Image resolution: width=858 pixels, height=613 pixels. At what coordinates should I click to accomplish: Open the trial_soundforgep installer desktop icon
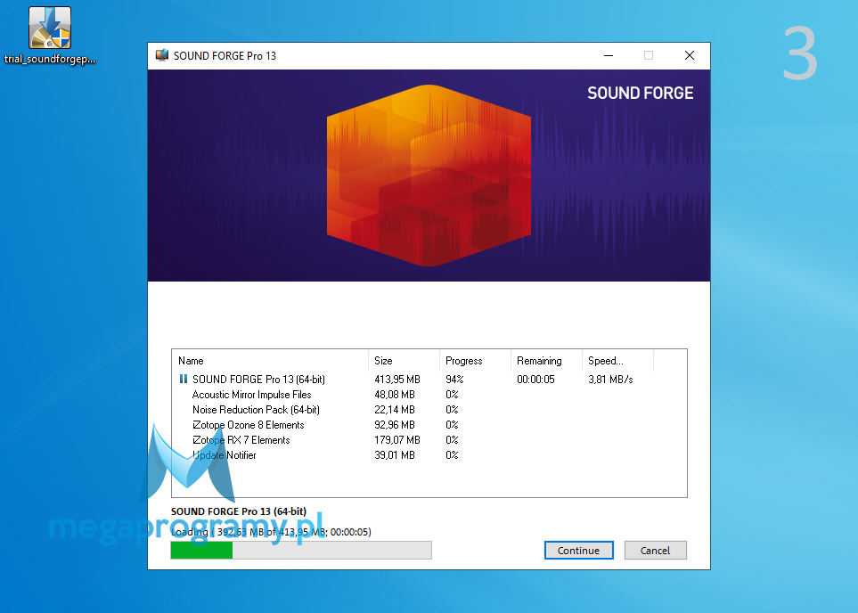coord(50,36)
